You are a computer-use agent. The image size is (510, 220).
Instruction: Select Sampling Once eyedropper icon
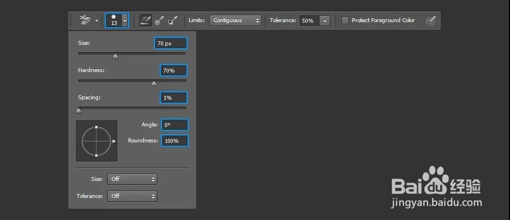[x=159, y=20]
